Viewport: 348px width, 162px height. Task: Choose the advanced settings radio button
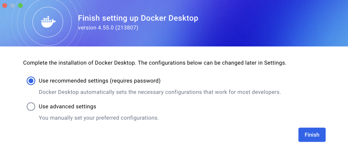[31, 107]
